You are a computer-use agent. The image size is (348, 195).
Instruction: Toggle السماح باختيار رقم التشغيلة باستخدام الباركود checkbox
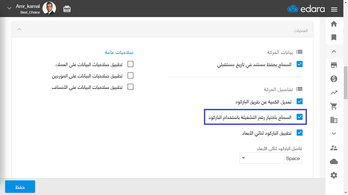[300, 117]
